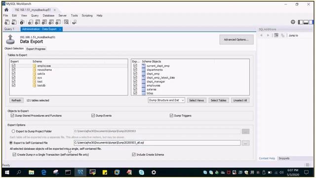Switch to Object Selection tab
Viewport: 316px width, 178px height.
pyautogui.click(x=14, y=48)
